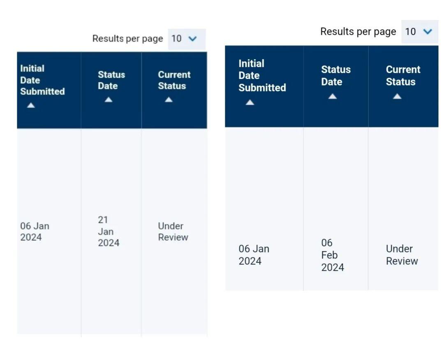The height and width of the screenshot is (340, 444).
Task: Click sort arrow under Initial Date Submitted, right table
Action: 250,102
